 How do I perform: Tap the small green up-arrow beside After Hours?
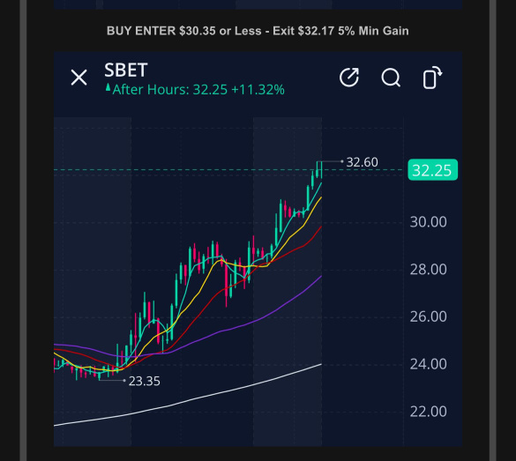(x=108, y=87)
